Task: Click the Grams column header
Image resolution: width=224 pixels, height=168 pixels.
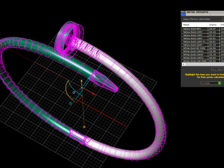Action: tap(214, 25)
